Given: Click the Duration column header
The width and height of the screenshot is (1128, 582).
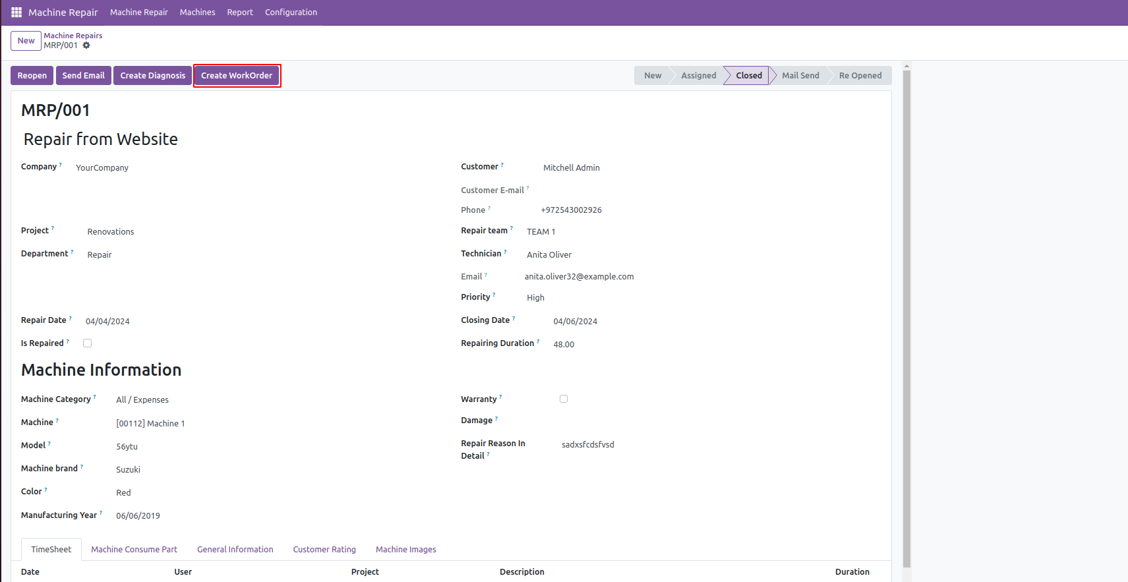Looking at the screenshot, I should pos(852,572).
